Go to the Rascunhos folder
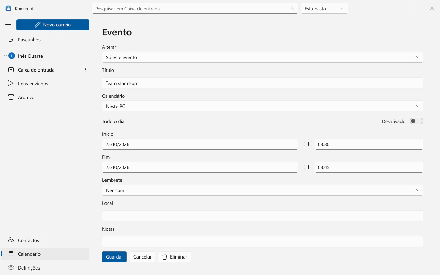The height and width of the screenshot is (275, 440). (x=45, y=40)
